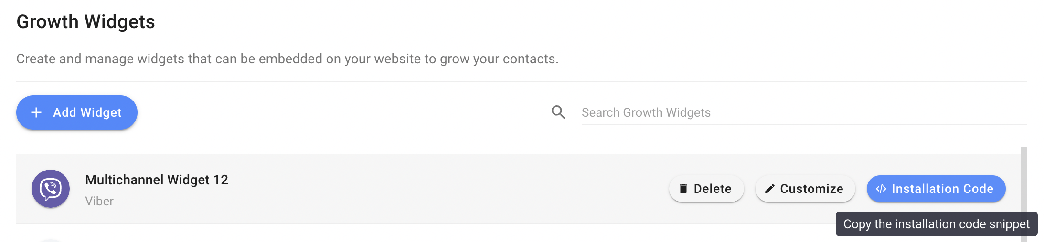
Task: Click the trash can icon on Delete
Action: (x=683, y=189)
